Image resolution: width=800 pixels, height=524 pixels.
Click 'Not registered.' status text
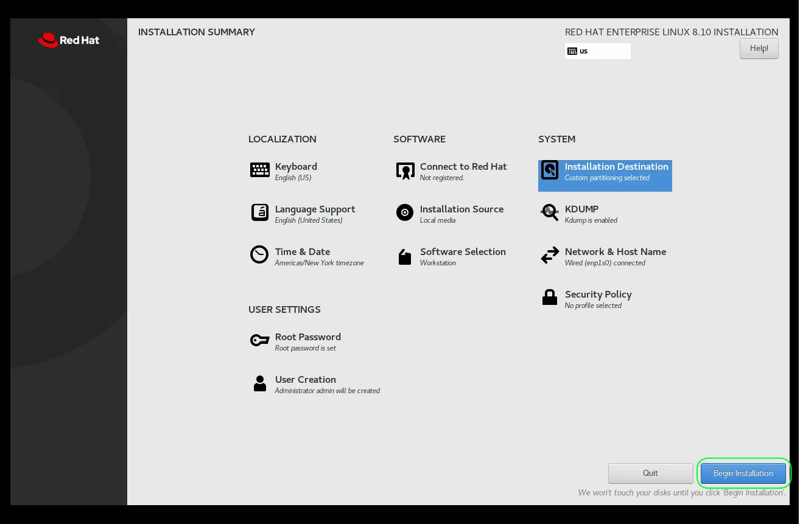click(x=442, y=178)
